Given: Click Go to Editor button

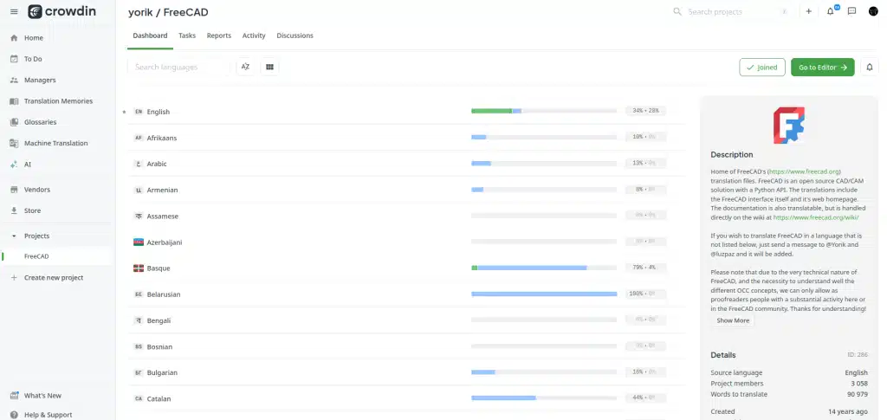Looking at the screenshot, I should 823,68.
